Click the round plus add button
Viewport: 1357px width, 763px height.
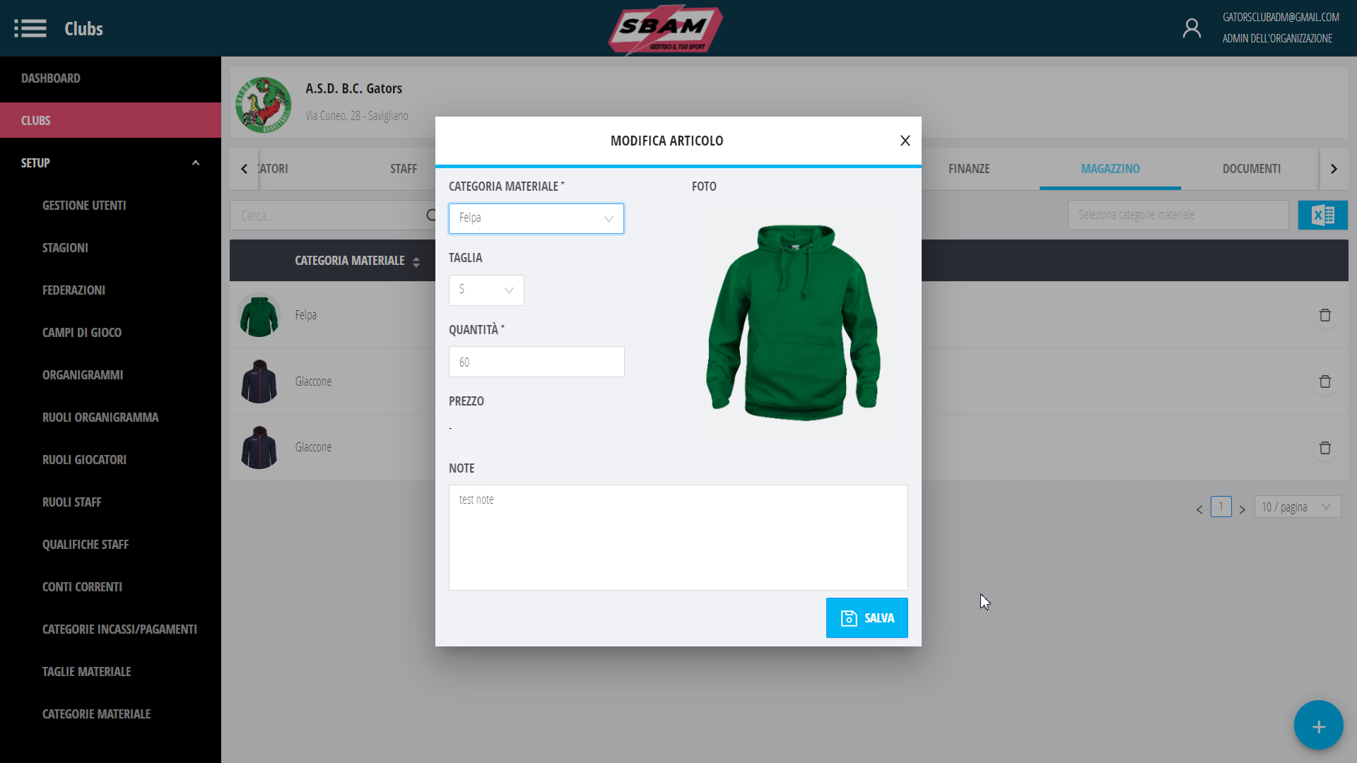click(1318, 726)
